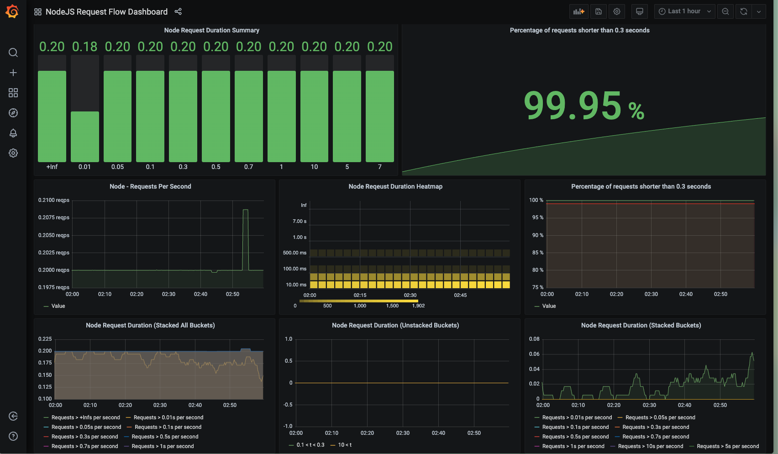Click the add panel icon in the toolbar
Screen dimensions: 778x454
click(x=578, y=11)
